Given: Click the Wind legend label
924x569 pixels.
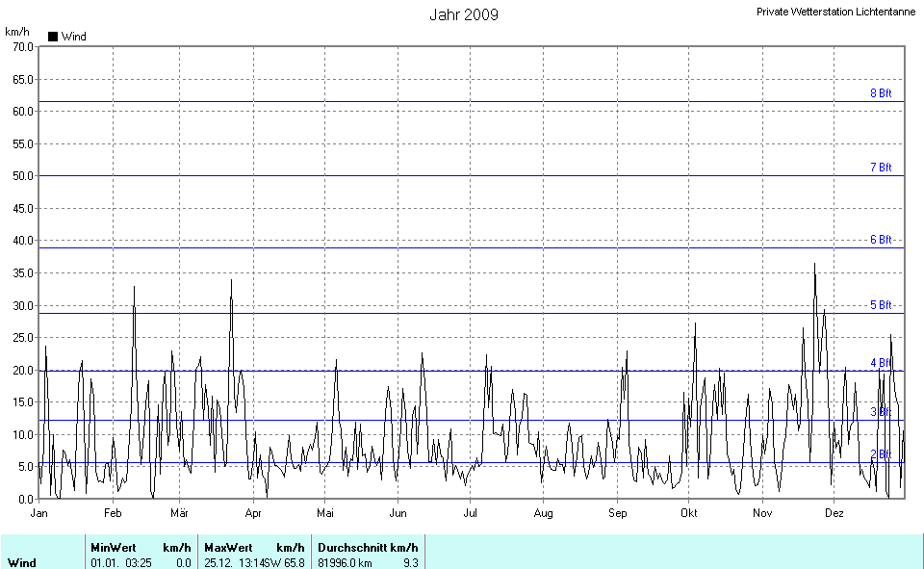Looking at the screenshot, I should tap(73, 37).
